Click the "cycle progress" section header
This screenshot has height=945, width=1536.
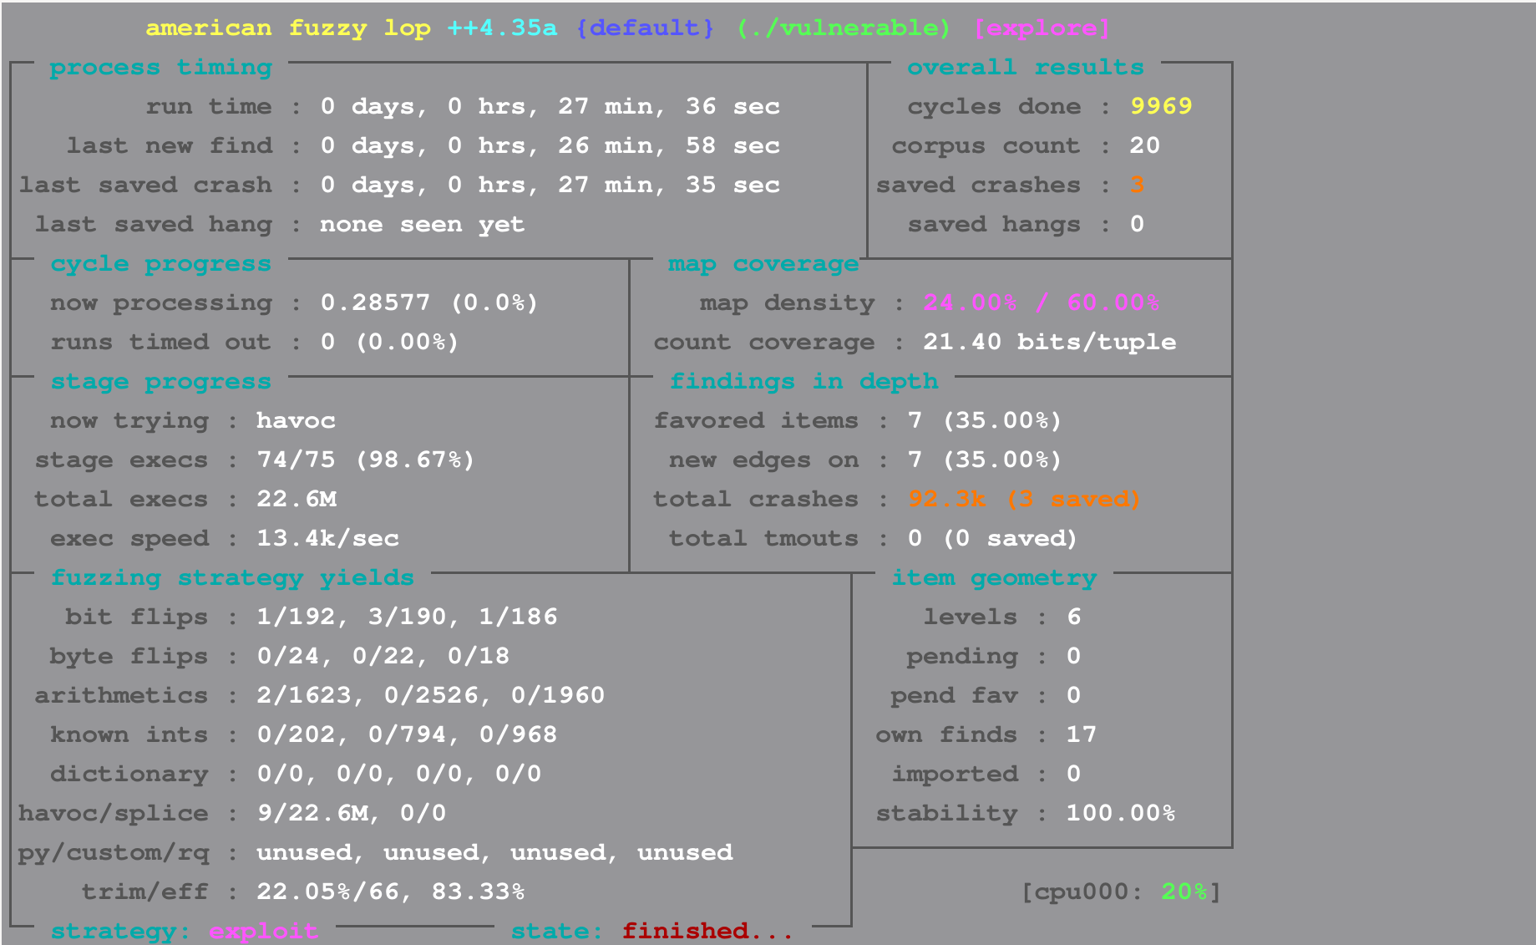(x=161, y=264)
